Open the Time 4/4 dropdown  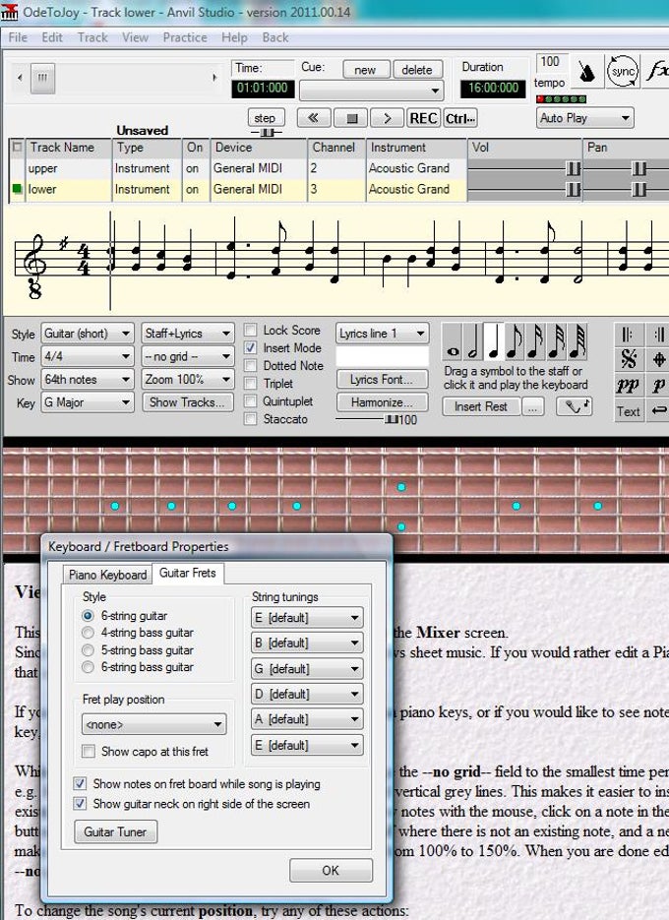pyautogui.click(x=88, y=356)
